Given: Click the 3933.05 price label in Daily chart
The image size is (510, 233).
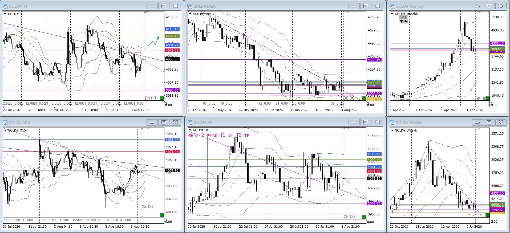Looking at the screenshot, I should coord(374,100).
